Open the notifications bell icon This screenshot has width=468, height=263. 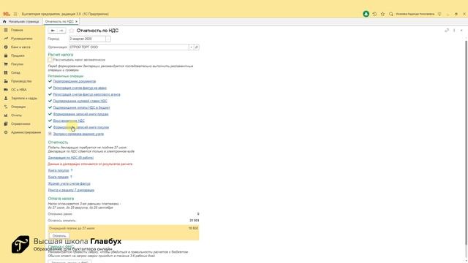pyautogui.click(x=366, y=14)
